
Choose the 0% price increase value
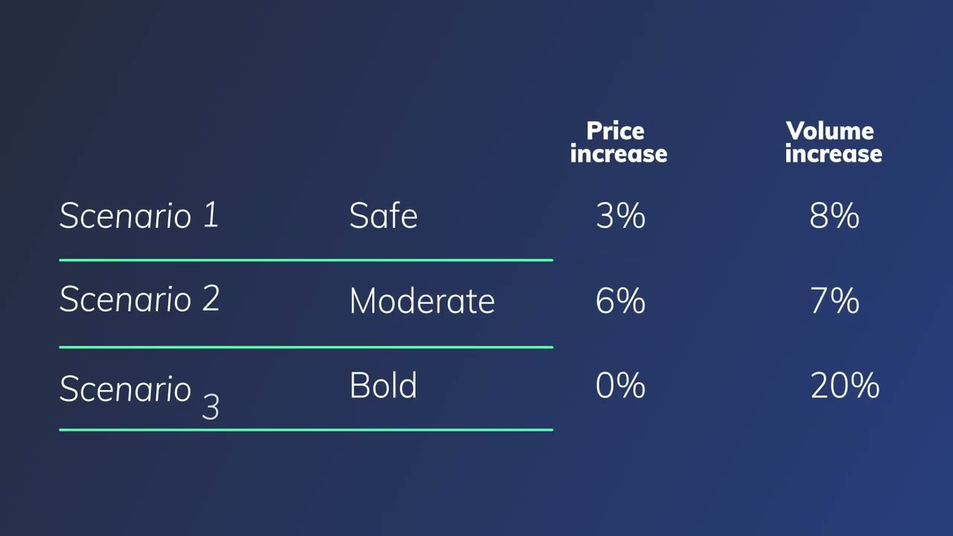(620, 386)
